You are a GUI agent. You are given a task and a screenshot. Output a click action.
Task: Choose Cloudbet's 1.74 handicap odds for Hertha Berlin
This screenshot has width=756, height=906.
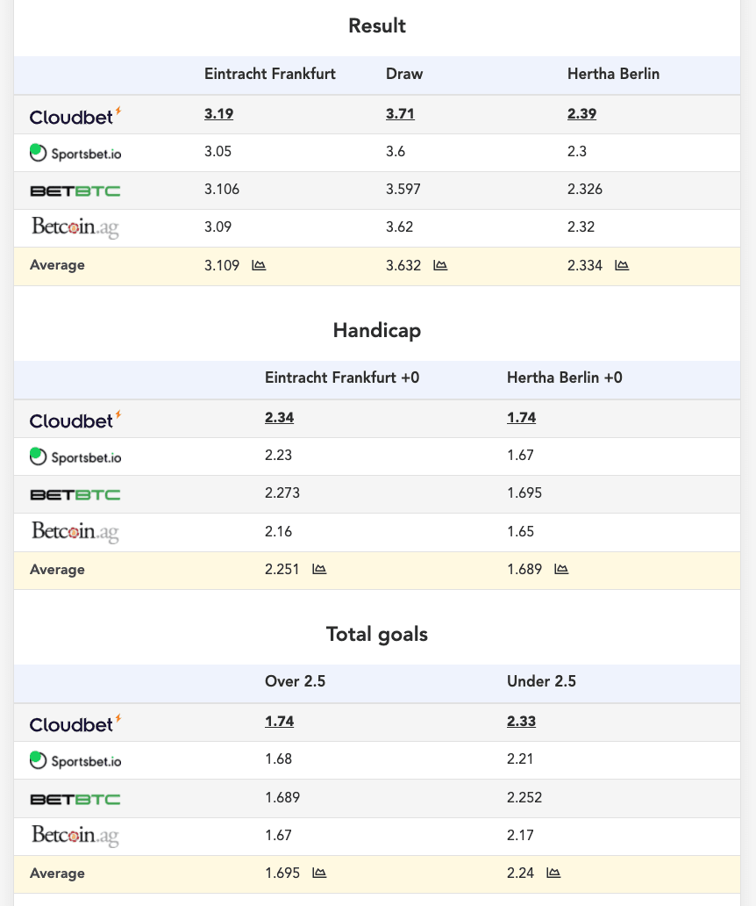pos(522,418)
